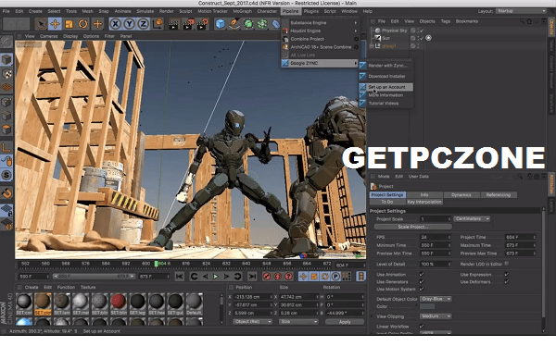This screenshot has height=346, width=556.
Task: Click the keyframe selection question-mark icon
Action: 288,277
